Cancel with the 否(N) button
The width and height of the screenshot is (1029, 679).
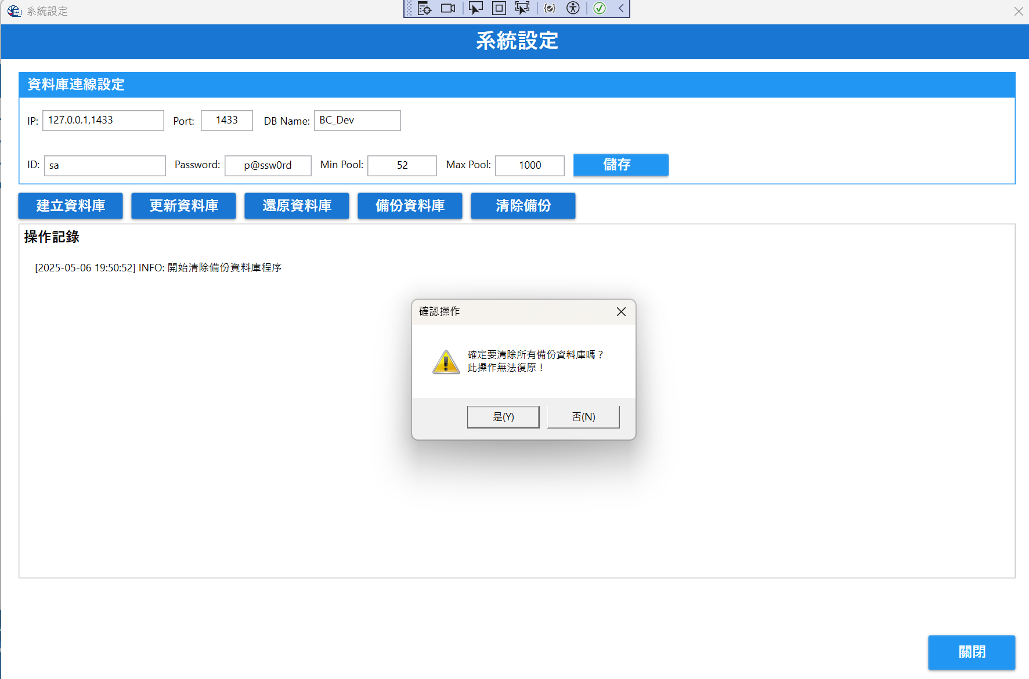[x=583, y=417]
